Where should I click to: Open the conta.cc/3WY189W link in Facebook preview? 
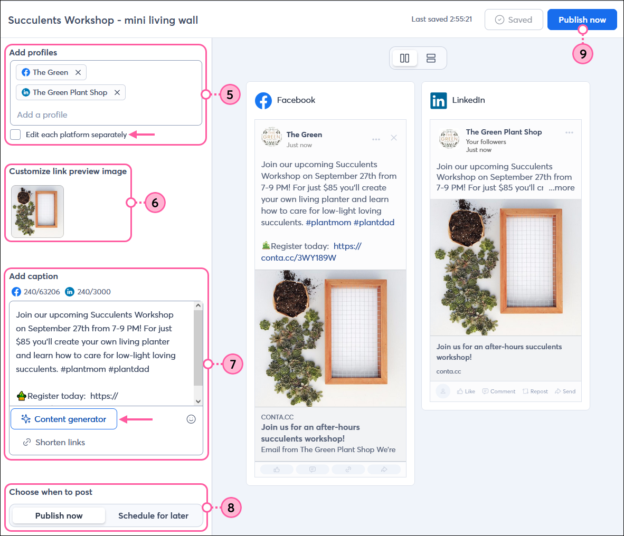[298, 257]
